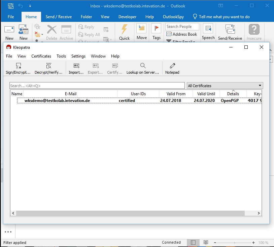
Task: Click the Reply icon in Outlook ribbon
Action: tap(81, 27)
